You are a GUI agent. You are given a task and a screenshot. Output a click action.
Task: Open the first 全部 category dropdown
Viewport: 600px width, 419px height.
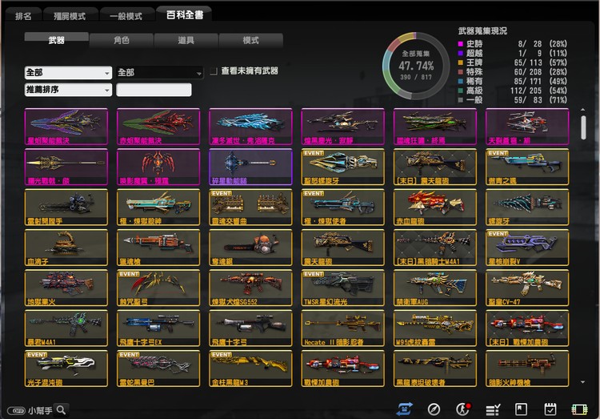click(x=68, y=72)
